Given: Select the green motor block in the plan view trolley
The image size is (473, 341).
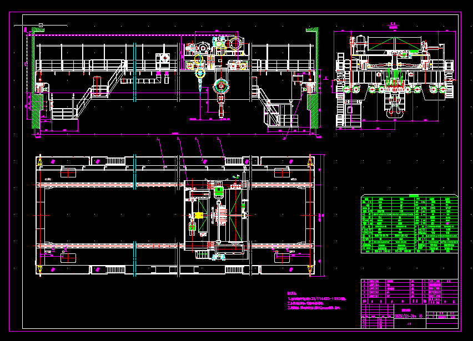Looking at the screenshot, I should (x=219, y=191).
